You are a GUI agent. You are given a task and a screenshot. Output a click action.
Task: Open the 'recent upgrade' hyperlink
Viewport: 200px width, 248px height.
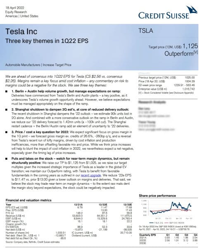(90, 175)
